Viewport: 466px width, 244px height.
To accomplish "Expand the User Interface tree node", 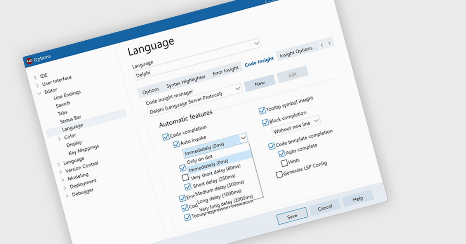I will click(x=37, y=85).
